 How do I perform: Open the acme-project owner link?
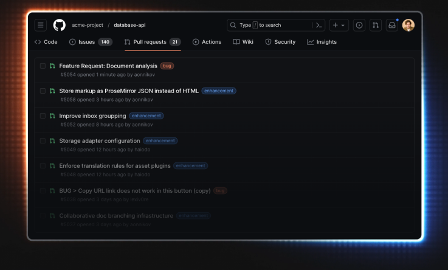click(87, 25)
